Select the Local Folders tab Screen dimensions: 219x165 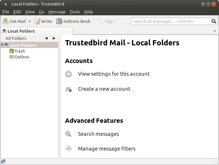21,31
